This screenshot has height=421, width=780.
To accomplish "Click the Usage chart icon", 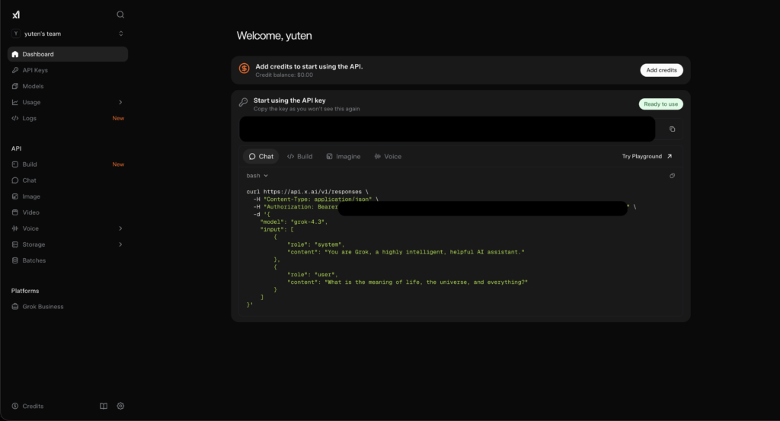I will [x=15, y=102].
